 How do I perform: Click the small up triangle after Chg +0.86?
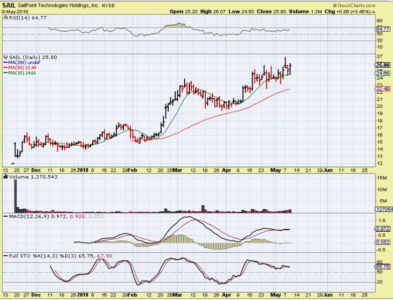point(374,12)
